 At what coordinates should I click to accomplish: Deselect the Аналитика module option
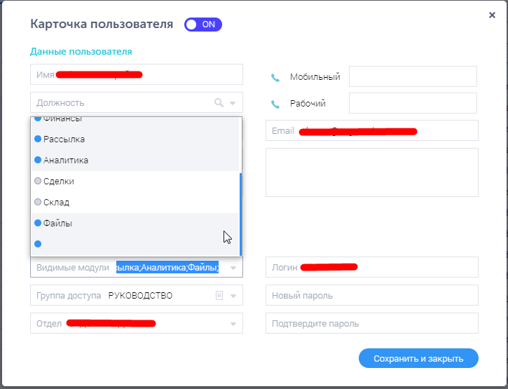click(65, 161)
